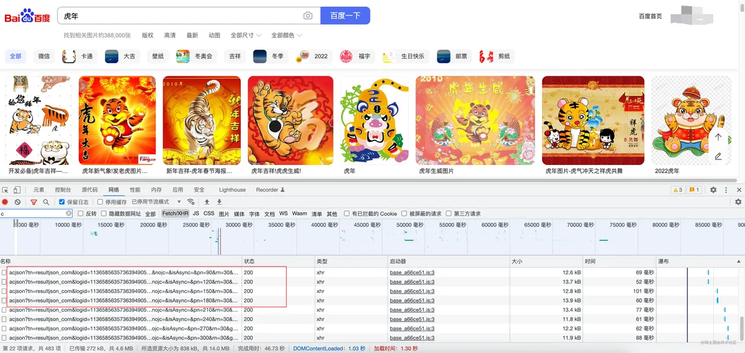
Task: Click the import HAR upload arrow
Action: [207, 202]
